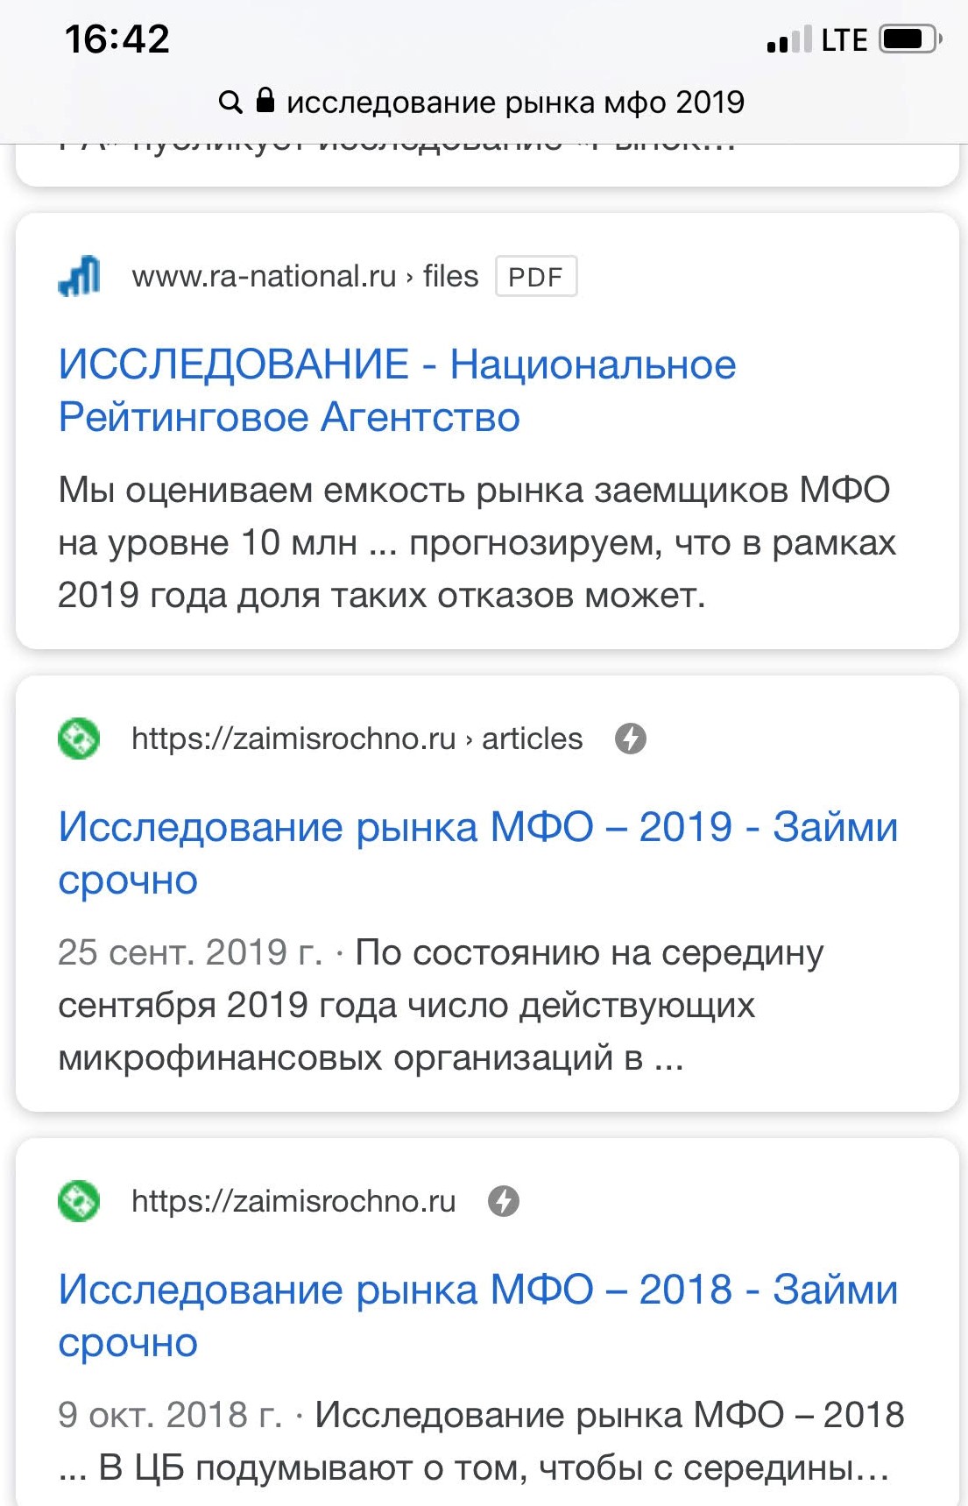Tap the address bar query text
968x1506 pixels.
(515, 103)
